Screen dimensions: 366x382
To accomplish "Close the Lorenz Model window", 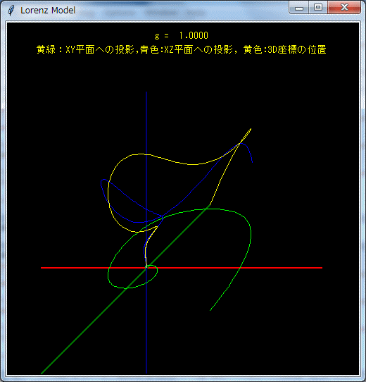I will click(344, 8).
